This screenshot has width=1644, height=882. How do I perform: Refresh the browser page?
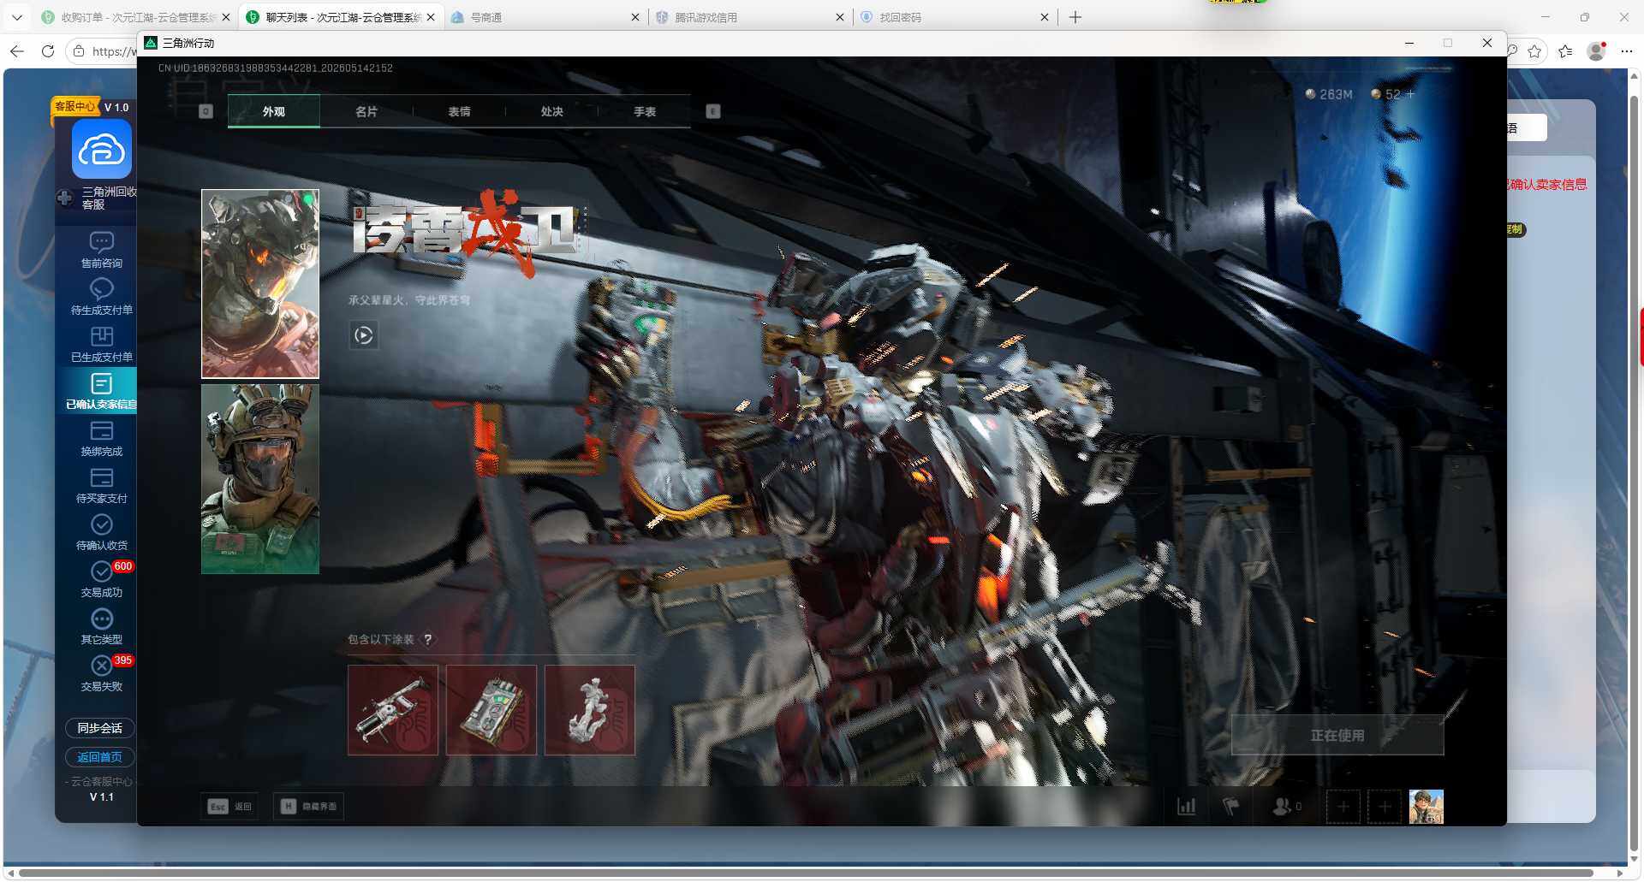pyautogui.click(x=48, y=51)
